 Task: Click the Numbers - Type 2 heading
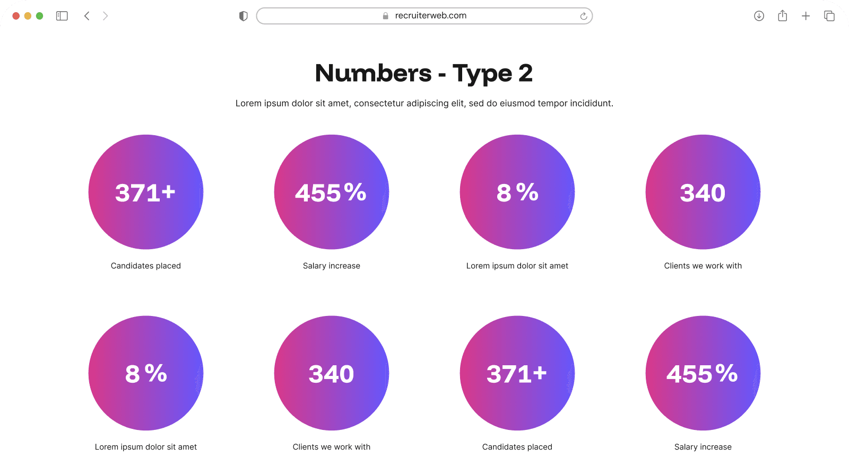click(x=424, y=73)
